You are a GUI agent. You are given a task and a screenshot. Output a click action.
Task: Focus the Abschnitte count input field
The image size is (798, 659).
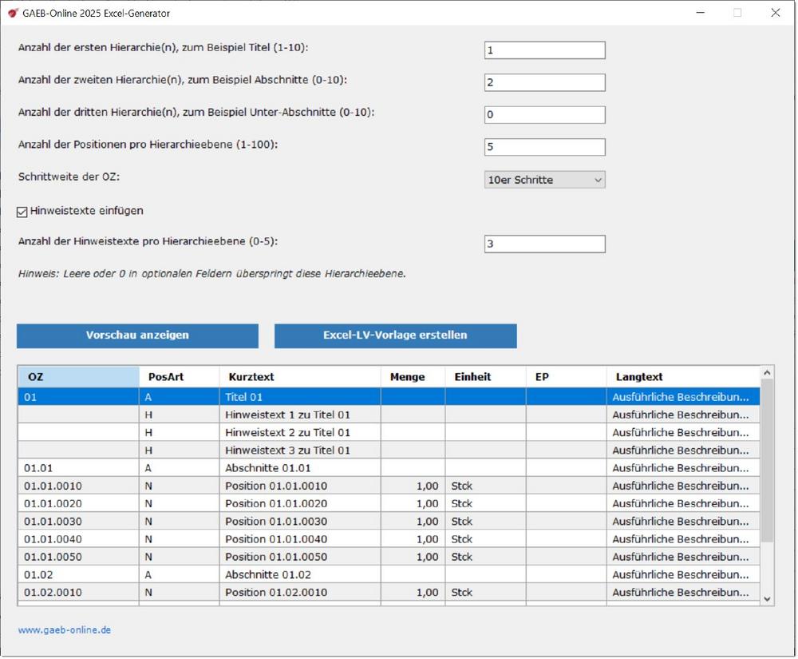pyautogui.click(x=544, y=82)
